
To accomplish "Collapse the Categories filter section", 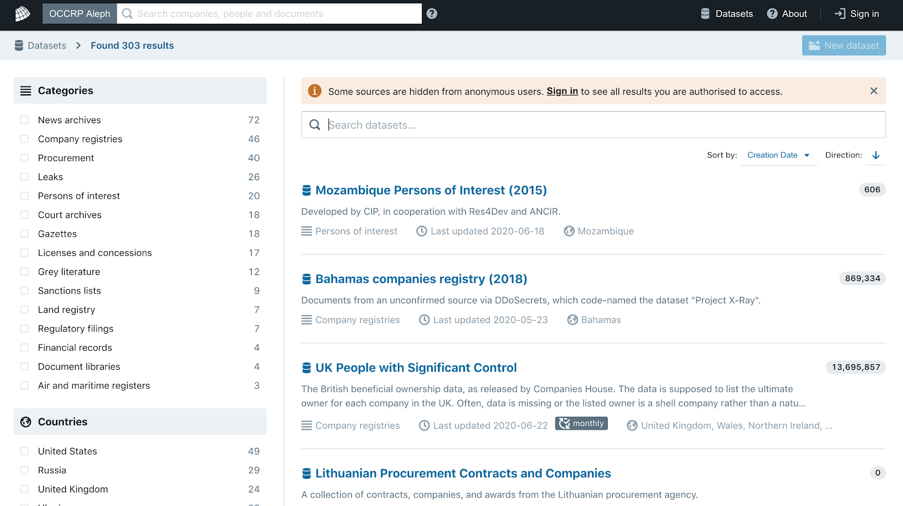I will pyautogui.click(x=140, y=90).
